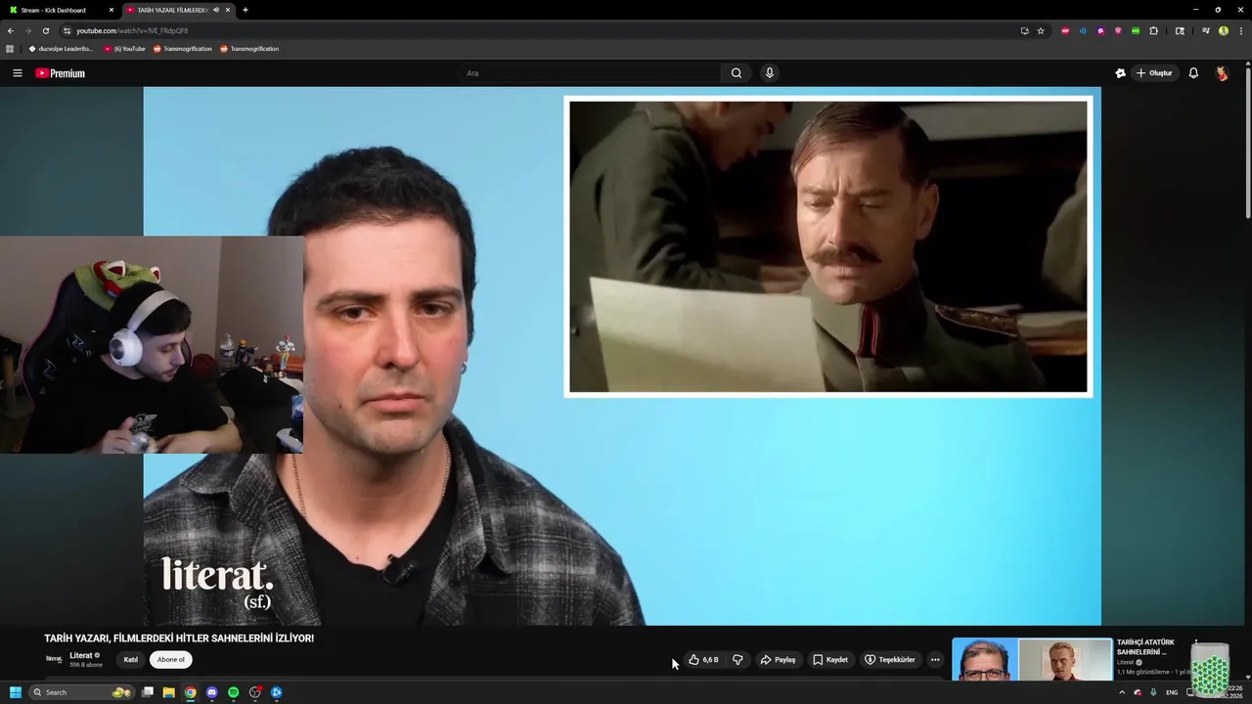Open the media controls music icon
The height and width of the screenshot is (704, 1252).
click(1206, 30)
